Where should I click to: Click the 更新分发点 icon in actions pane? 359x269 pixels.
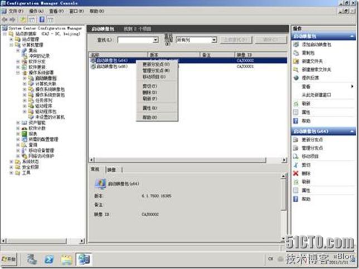coord(296,140)
